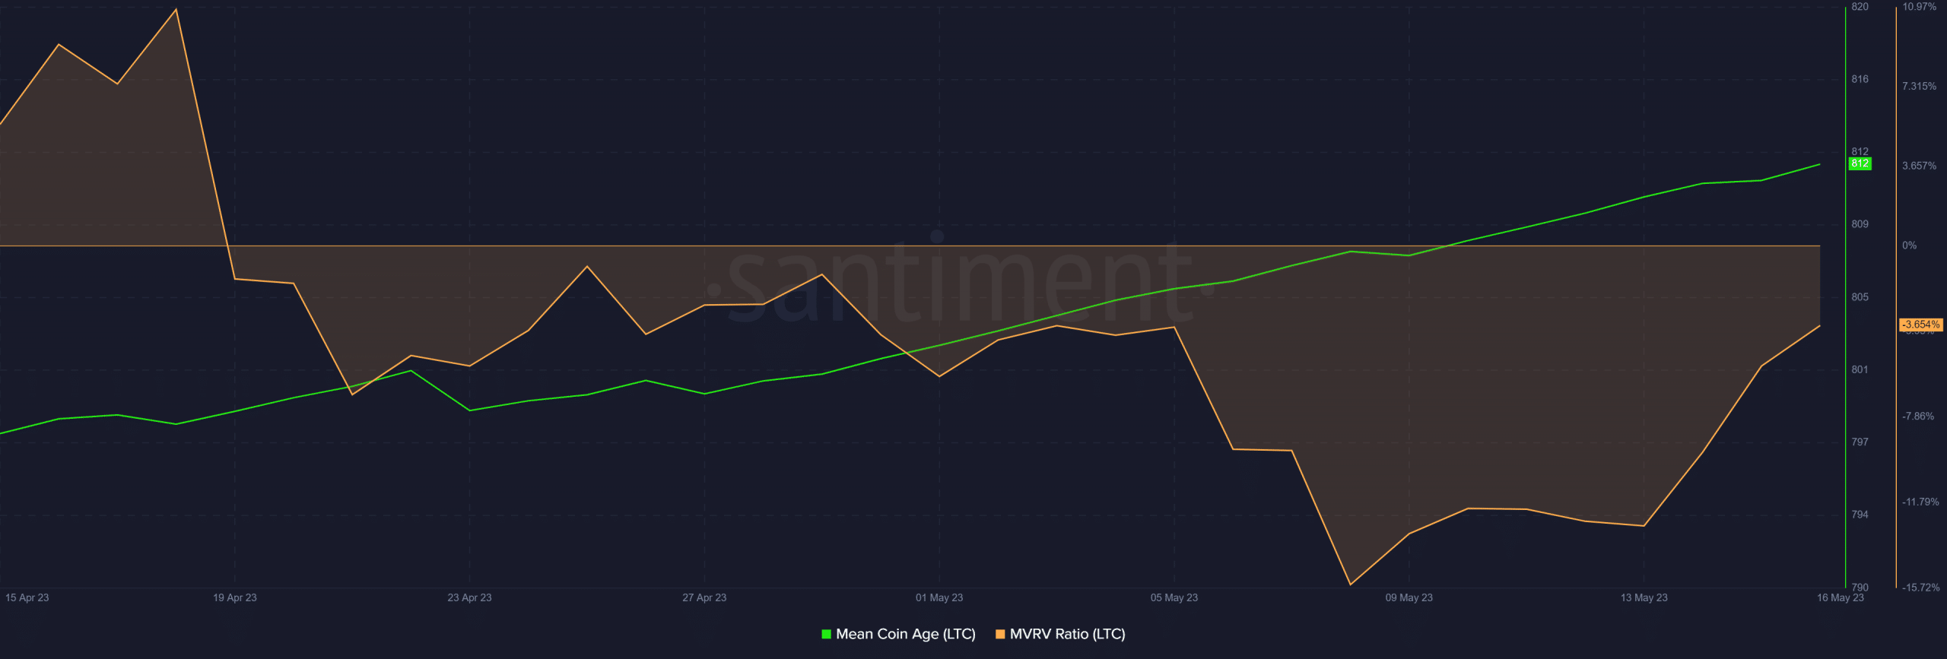
Task: Click the 7.315% axis value
Action: coord(1919,87)
